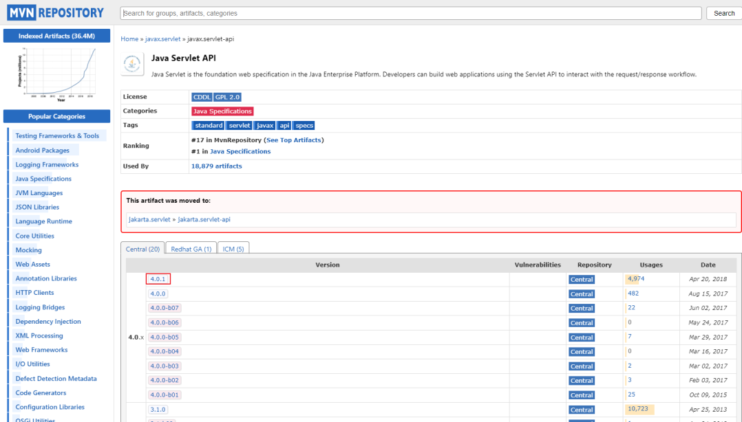Open the Java Specifications category badge
742x422 pixels.
coord(222,111)
